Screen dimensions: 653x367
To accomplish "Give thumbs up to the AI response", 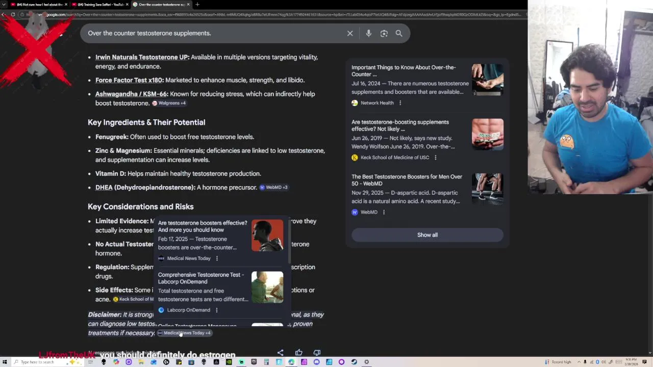I will click(298, 352).
